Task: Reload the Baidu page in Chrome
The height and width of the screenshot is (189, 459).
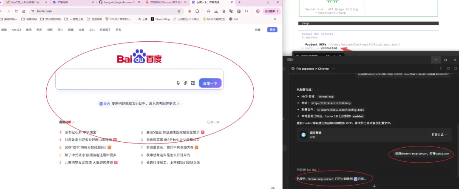Action: [x=16, y=11]
